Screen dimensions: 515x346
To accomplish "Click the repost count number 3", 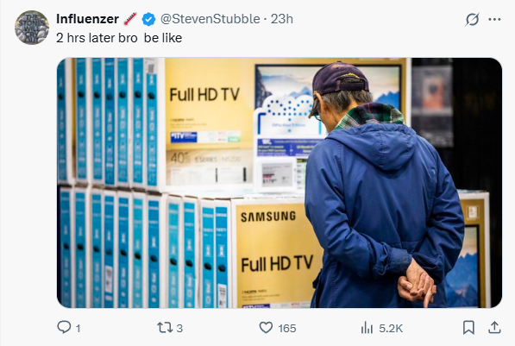I will [x=179, y=328].
